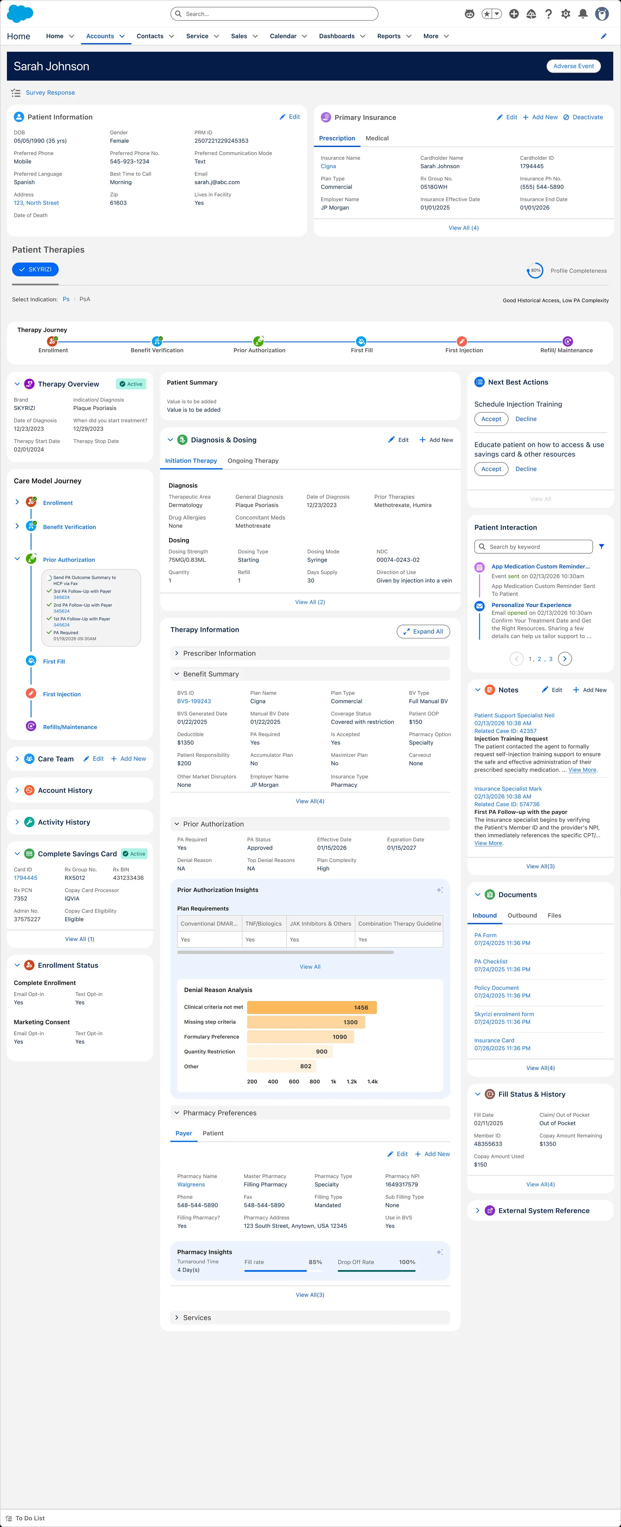Click the global Search field
Viewport: 621px width, 1527px height.
[x=274, y=14]
